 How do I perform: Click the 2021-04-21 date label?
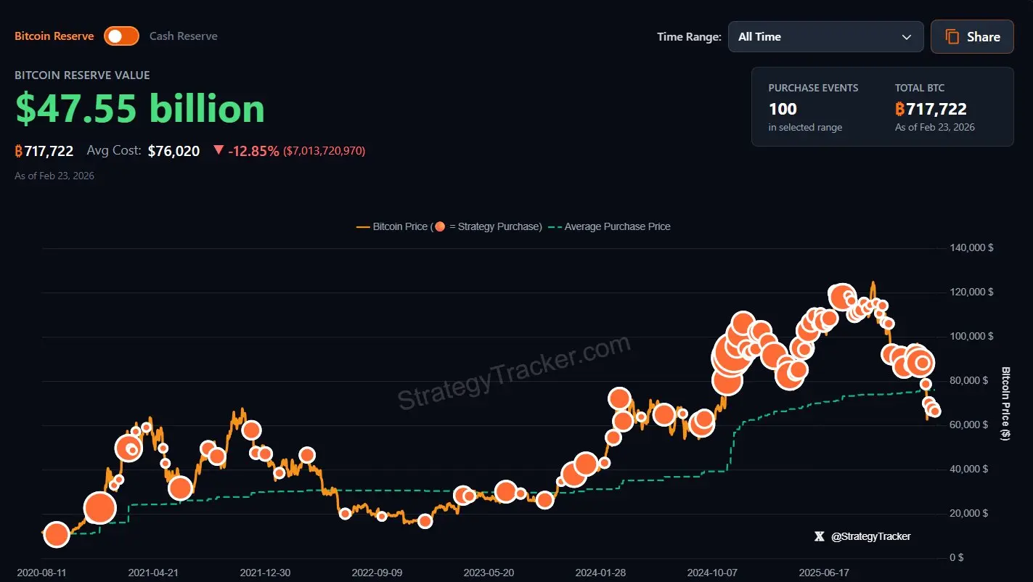pos(153,573)
